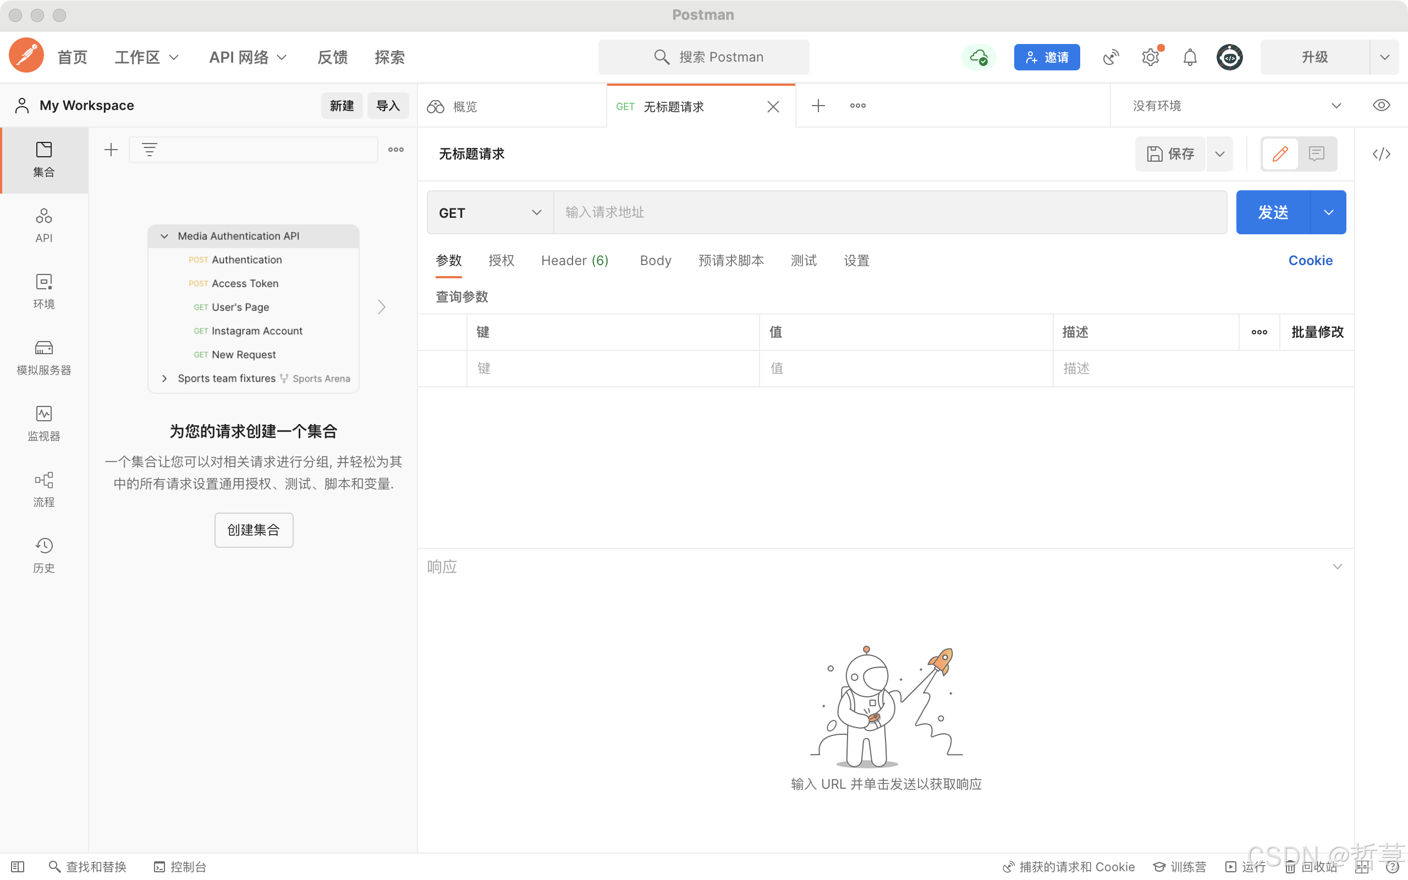Expand the Sports team fixtures collection
Screen dimensions: 1408x880
click(x=164, y=378)
